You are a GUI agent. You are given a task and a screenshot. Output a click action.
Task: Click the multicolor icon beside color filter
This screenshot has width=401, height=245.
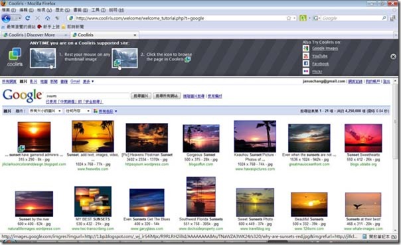tap(96, 111)
